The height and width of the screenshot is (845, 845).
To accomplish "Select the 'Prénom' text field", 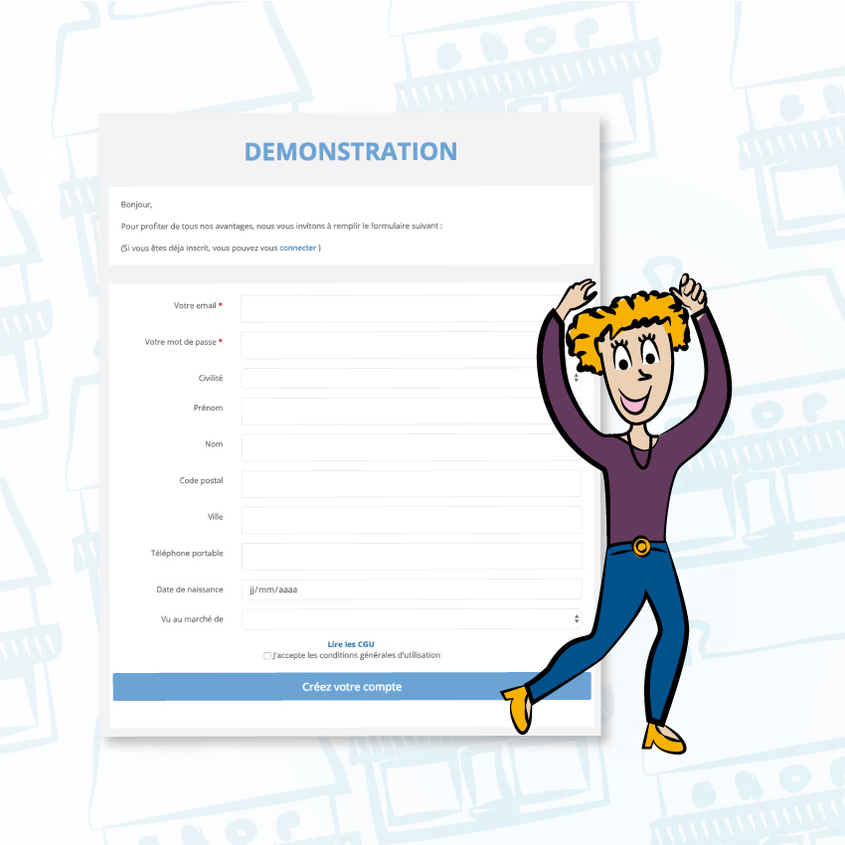I will (x=412, y=412).
